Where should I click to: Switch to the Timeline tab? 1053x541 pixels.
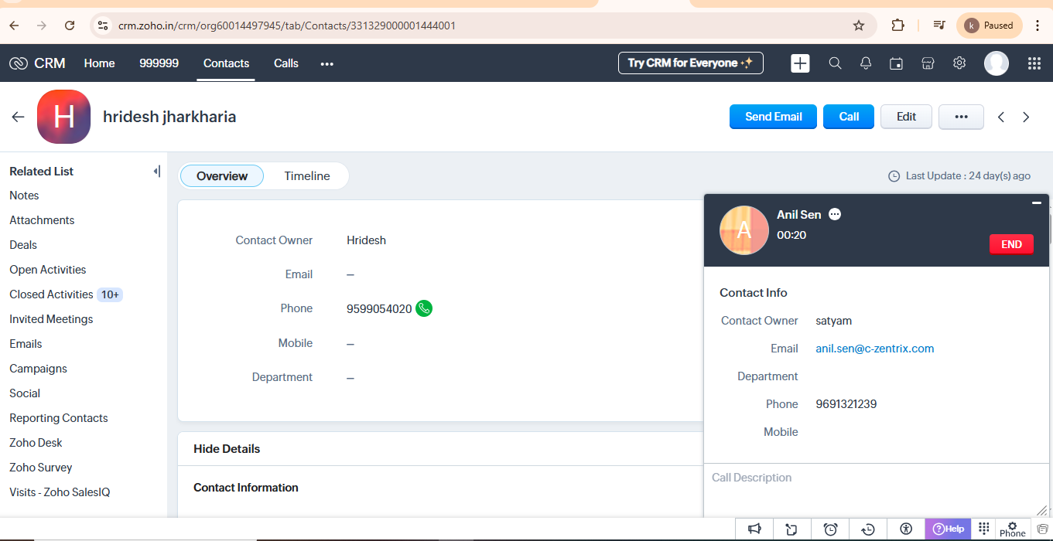(306, 175)
